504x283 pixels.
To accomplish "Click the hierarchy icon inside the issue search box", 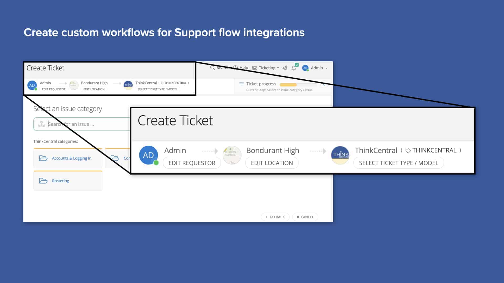I will (x=41, y=124).
